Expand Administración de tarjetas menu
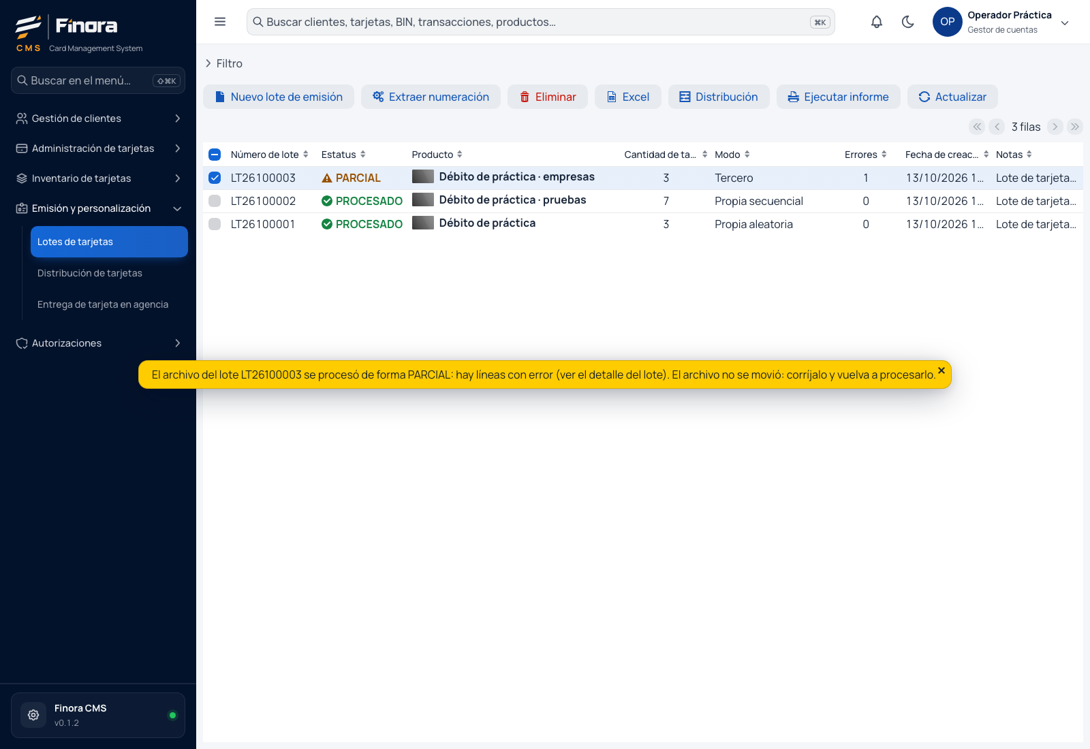 point(98,148)
